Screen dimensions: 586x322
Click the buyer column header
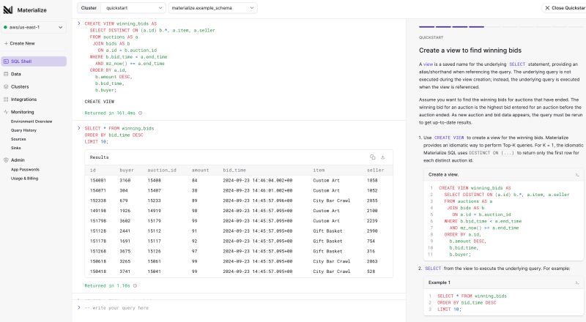pos(127,170)
